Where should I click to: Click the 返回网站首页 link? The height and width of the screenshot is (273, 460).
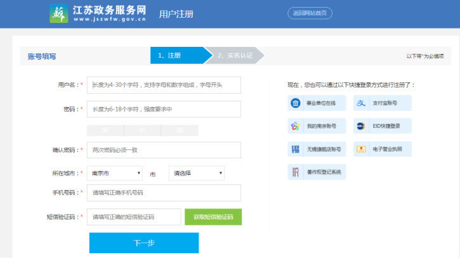pos(310,13)
